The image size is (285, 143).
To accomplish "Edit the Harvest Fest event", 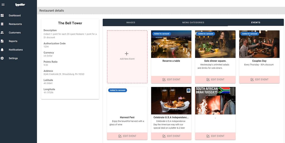I will pyautogui.click(x=127, y=136).
